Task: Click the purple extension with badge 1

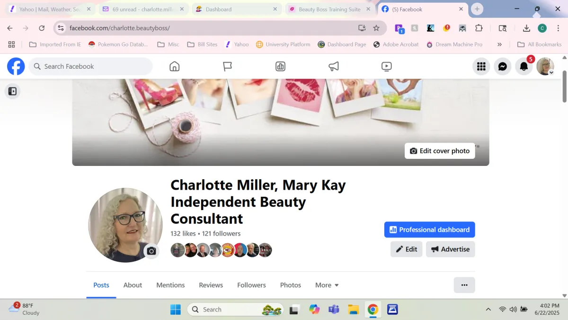Action: pos(399,28)
